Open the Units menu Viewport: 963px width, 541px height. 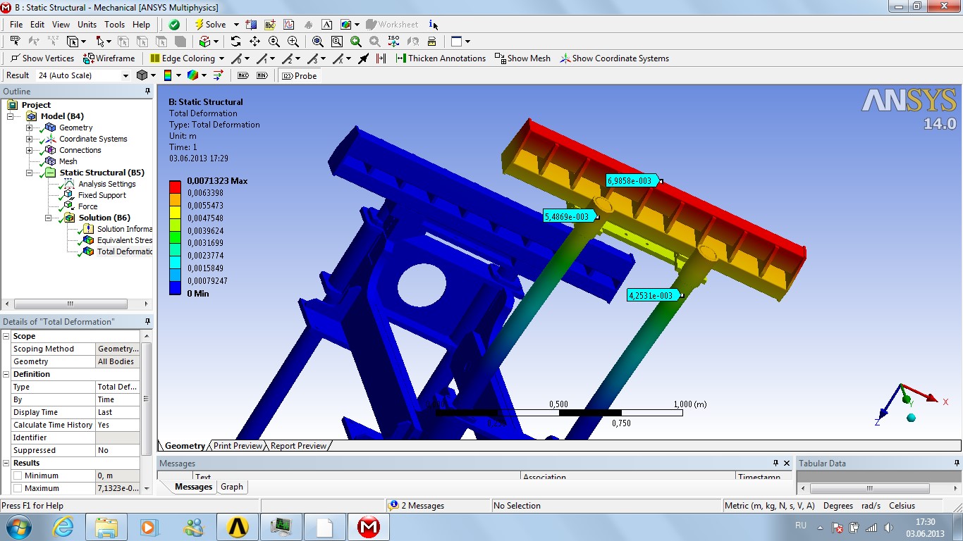coord(87,25)
